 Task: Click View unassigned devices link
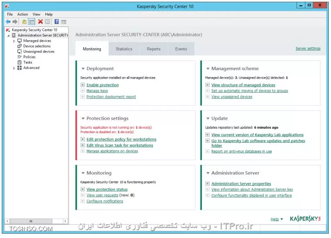232,97
